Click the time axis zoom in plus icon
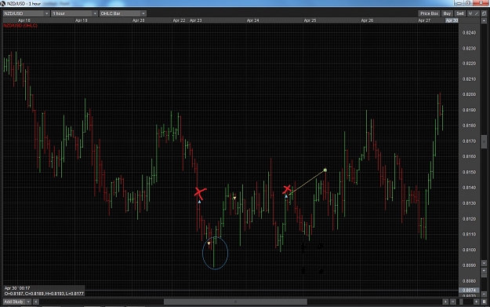This screenshot has width=490, height=307. (x=476, y=302)
